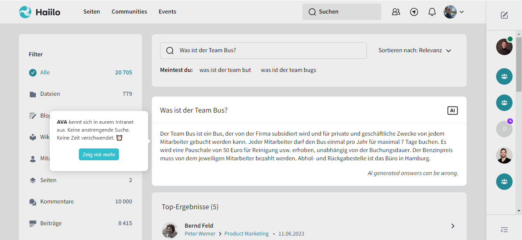Open the Communities menu item

click(129, 12)
